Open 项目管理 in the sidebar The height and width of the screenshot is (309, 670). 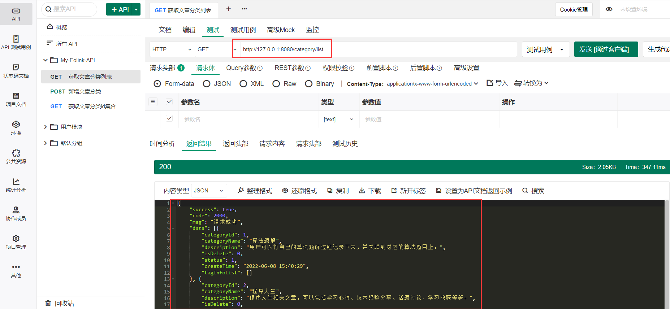point(16,242)
